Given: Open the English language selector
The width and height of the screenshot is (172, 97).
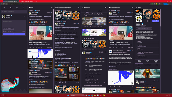Looking at the screenshot, I should [11, 29].
